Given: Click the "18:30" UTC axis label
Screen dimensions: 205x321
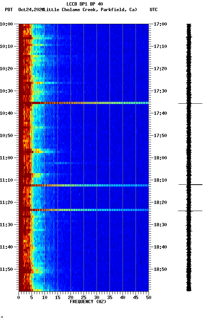Looking at the screenshot, I should [x=160, y=225].
